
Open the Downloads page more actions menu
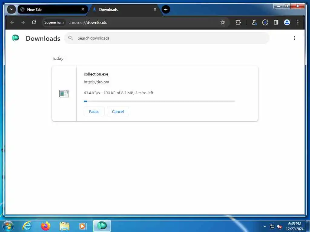tap(294, 38)
